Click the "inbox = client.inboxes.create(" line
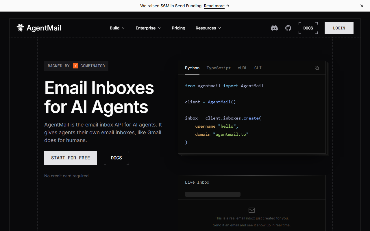The image size is (370, 231). [223, 118]
